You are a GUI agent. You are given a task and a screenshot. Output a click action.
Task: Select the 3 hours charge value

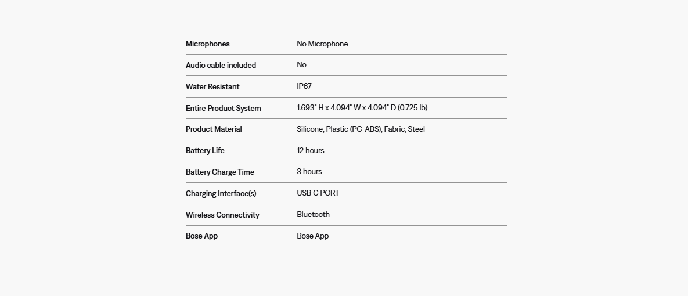tap(309, 172)
